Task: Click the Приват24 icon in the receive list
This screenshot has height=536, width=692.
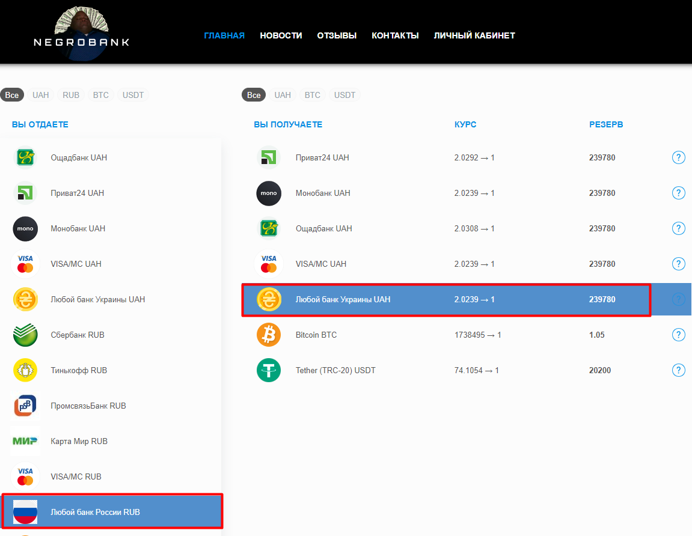Action: pyautogui.click(x=269, y=157)
